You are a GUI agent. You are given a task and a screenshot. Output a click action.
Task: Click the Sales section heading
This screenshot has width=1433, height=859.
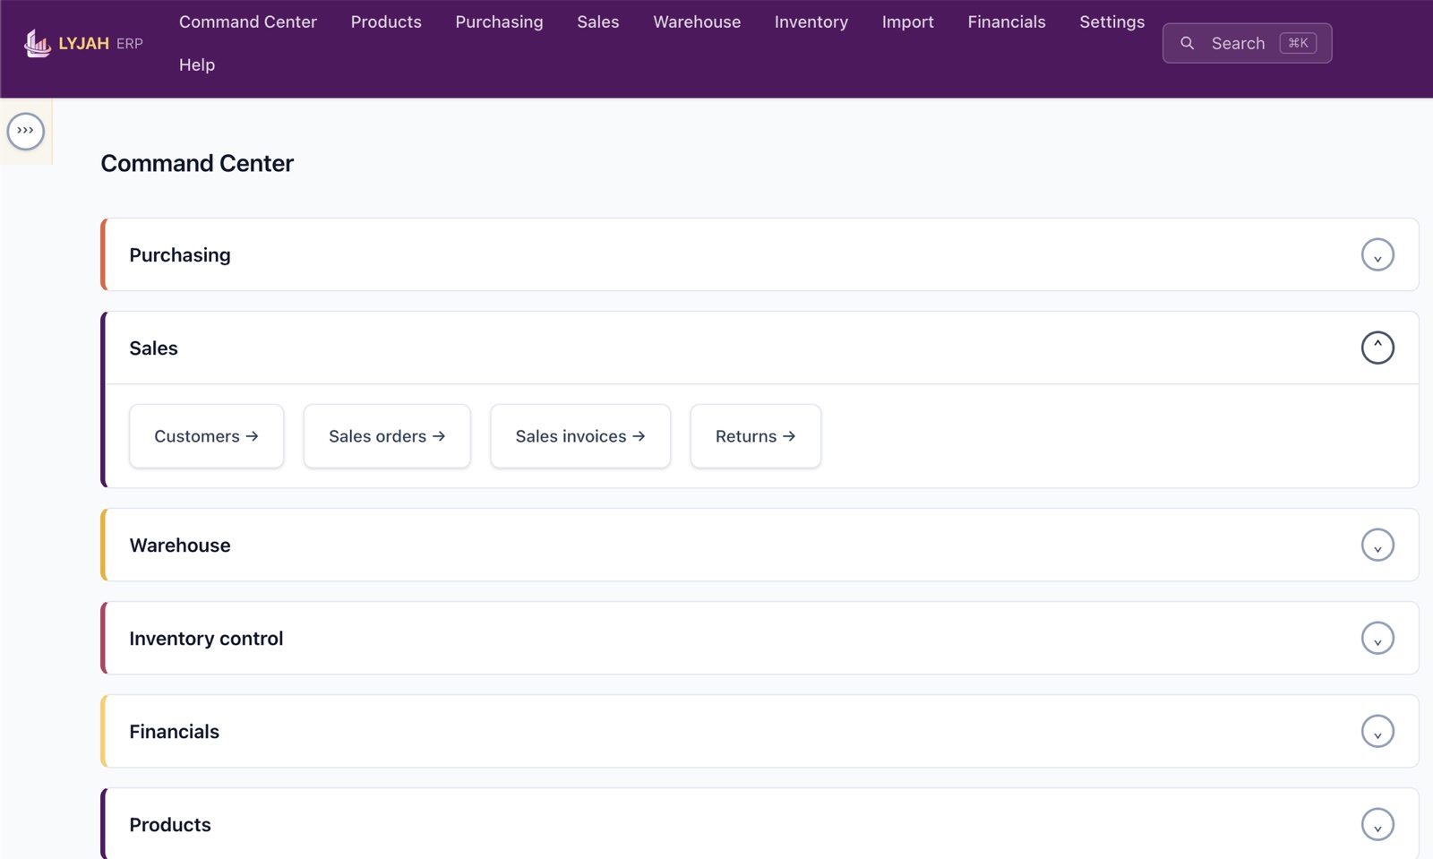153,348
